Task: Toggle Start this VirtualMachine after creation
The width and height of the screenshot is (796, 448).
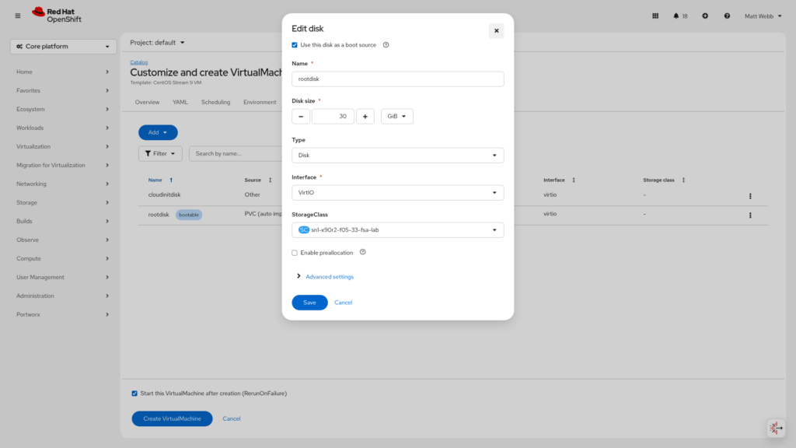Action: coord(134,394)
